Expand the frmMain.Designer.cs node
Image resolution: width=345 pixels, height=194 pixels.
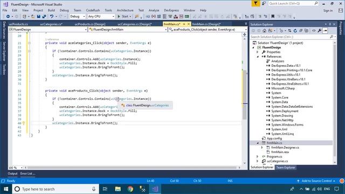[x=262, y=148]
